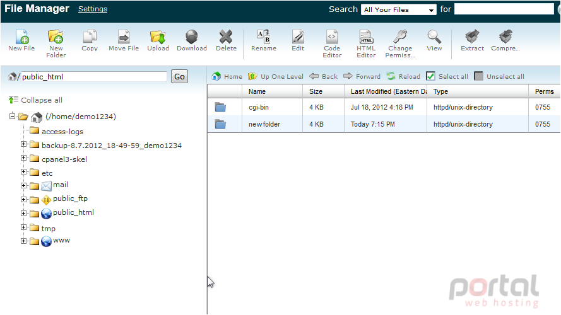
Task: Click the Unselect all checkbox
Action: (x=478, y=76)
